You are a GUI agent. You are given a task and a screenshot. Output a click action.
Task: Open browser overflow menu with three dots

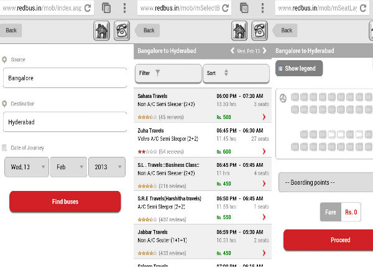tap(124, 8)
